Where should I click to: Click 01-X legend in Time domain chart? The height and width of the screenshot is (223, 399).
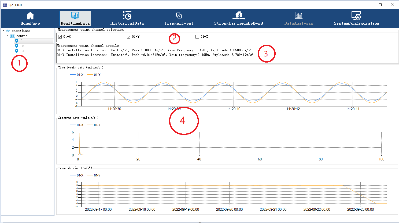[x=77, y=75]
